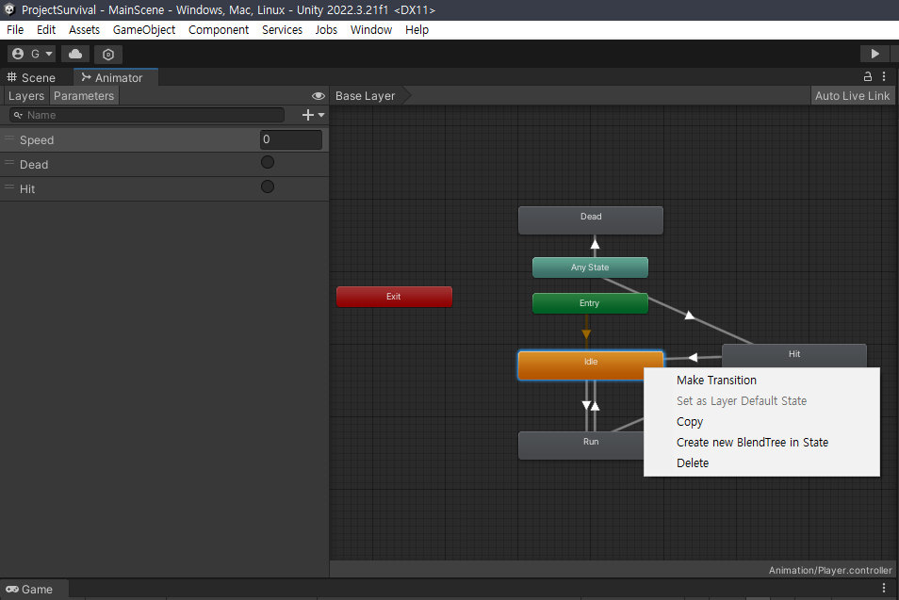899x600 pixels.
Task: Select the Any State to Dead transition arrow
Action: click(596, 245)
